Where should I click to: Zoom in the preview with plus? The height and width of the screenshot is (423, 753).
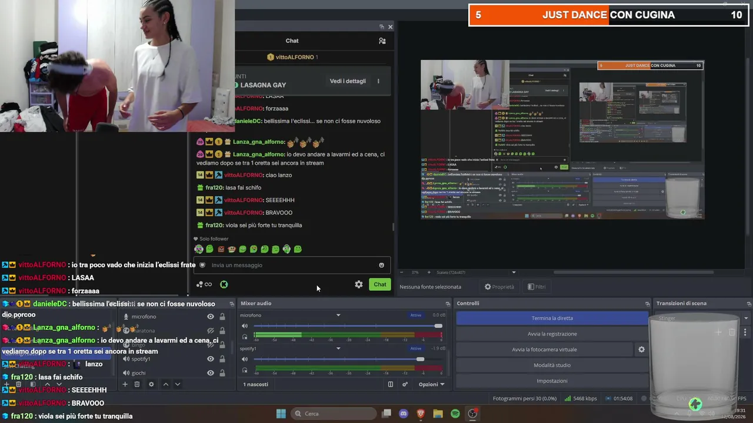(x=429, y=273)
